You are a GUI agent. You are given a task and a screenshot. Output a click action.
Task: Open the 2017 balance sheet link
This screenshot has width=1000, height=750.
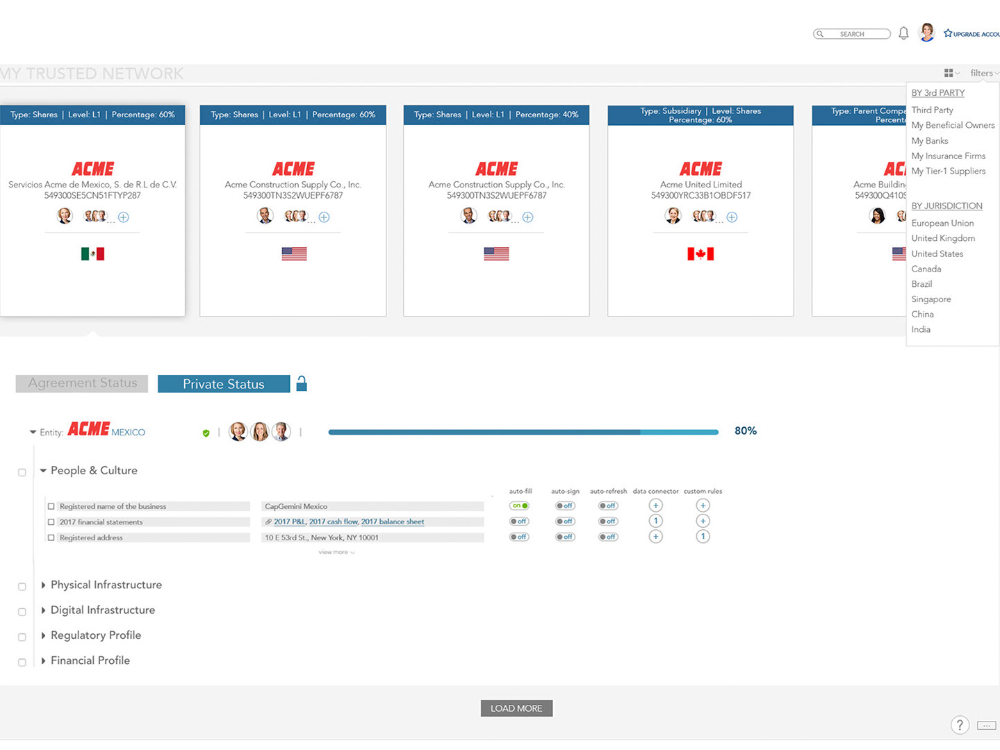pyautogui.click(x=393, y=522)
